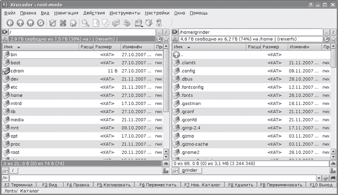Click left panel ".." parent directory button
This screenshot has height=195, width=338.
(x=159, y=32)
